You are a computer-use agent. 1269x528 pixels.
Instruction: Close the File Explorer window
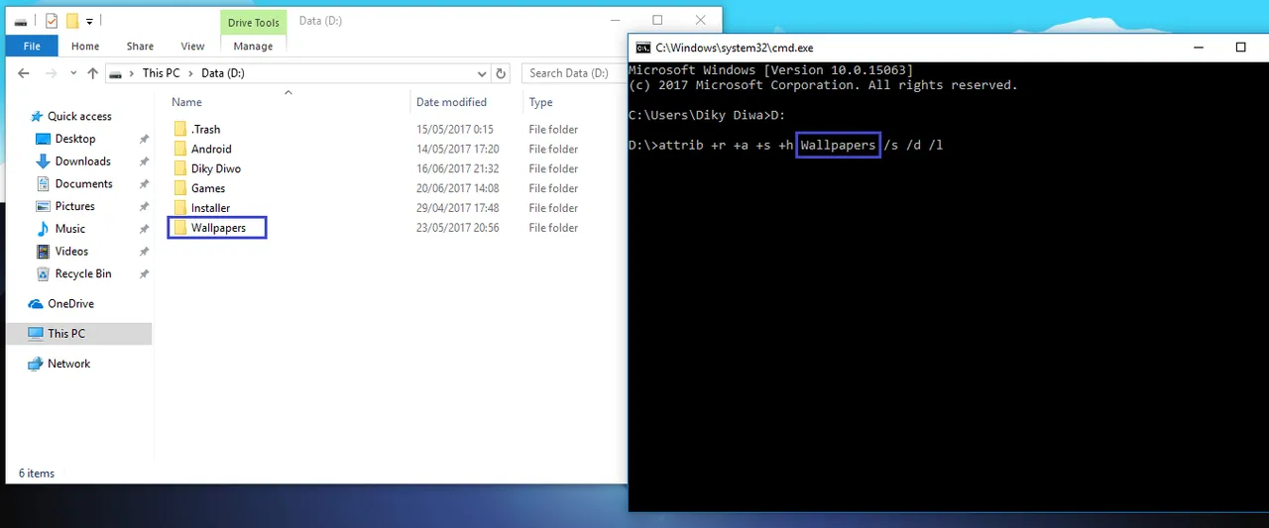(x=702, y=20)
